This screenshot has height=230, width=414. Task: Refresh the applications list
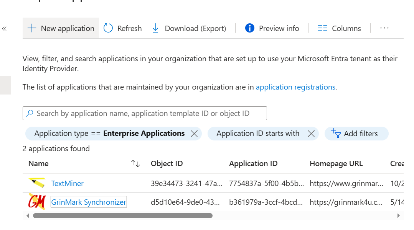122,28
